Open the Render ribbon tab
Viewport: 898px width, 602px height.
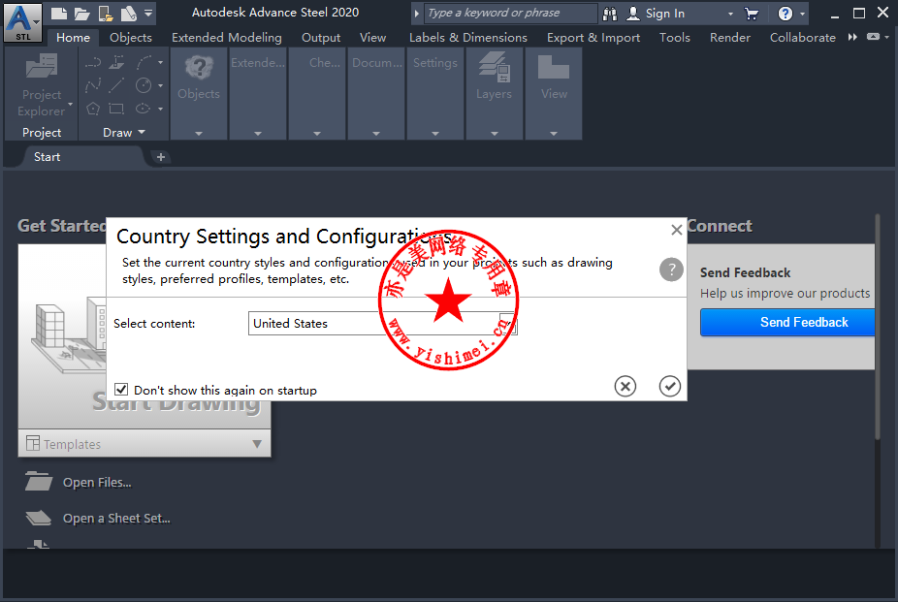[730, 37]
